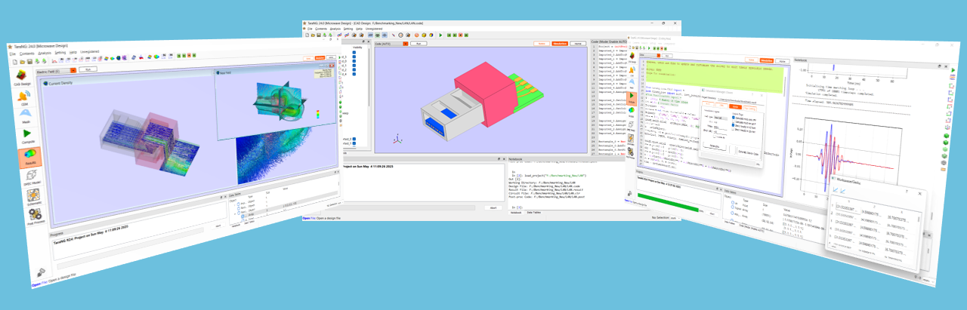Click green play icon in middle window toolbar
967x310 pixels.
click(x=440, y=35)
